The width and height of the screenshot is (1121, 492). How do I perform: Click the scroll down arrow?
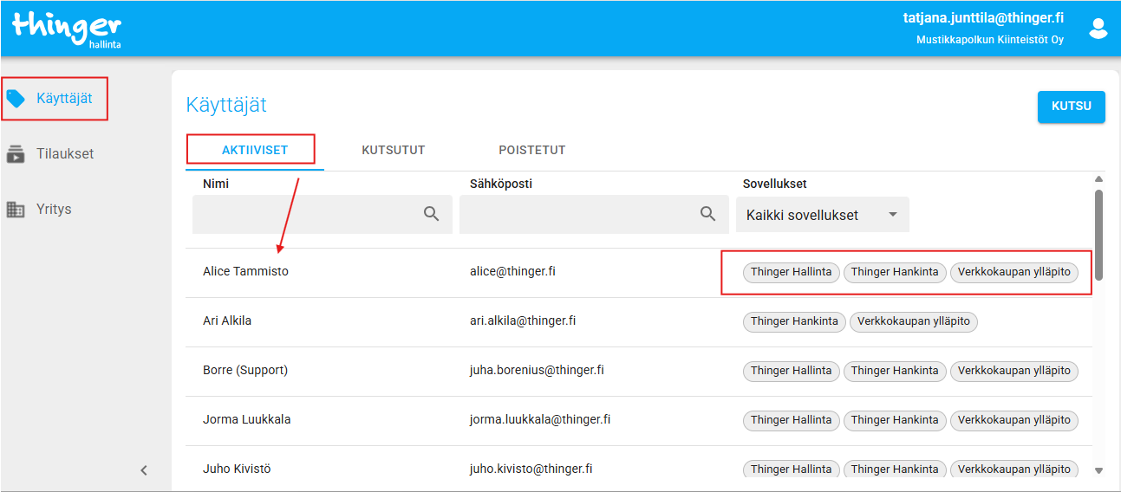click(1098, 470)
